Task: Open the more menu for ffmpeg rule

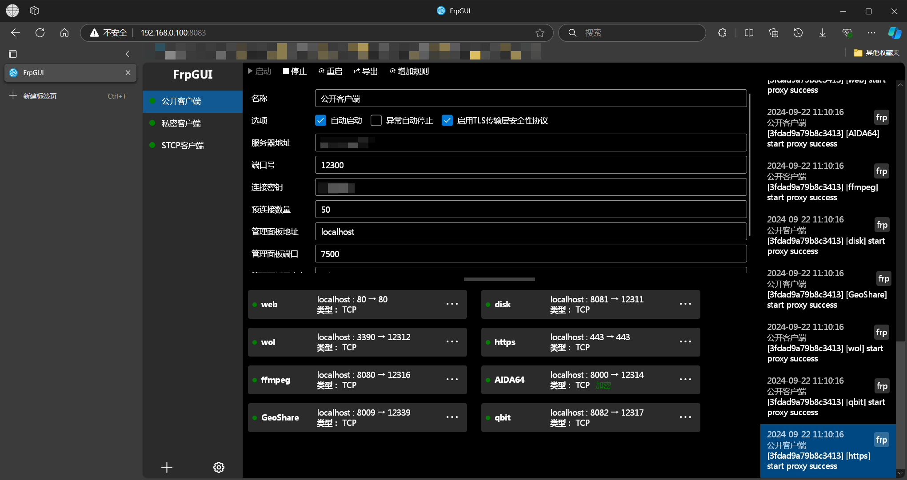Action: point(452,380)
